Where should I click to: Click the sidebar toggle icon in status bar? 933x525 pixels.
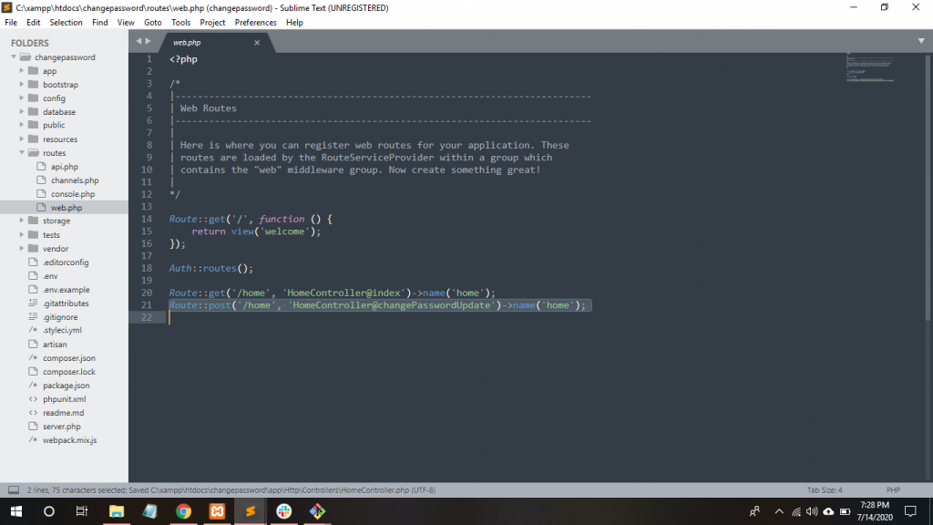pos(13,489)
